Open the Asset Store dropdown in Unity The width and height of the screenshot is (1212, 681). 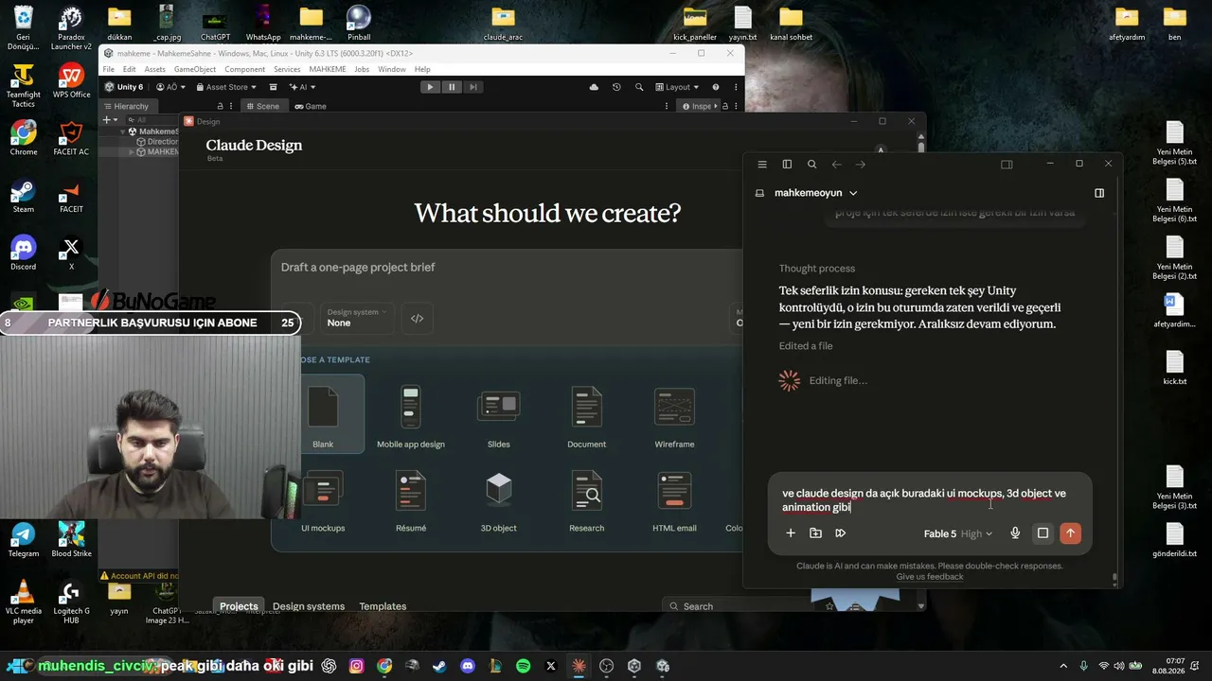pyautogui.click(x=226, y=87)
